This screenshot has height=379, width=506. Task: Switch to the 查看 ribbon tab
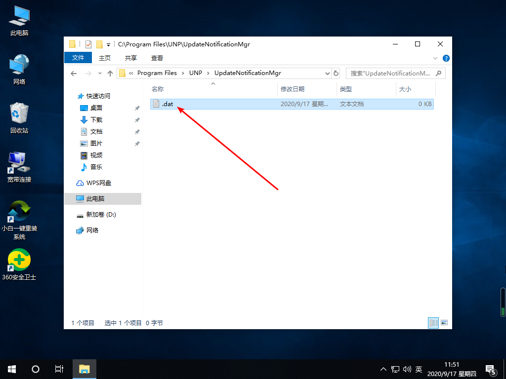pos(157,58)
